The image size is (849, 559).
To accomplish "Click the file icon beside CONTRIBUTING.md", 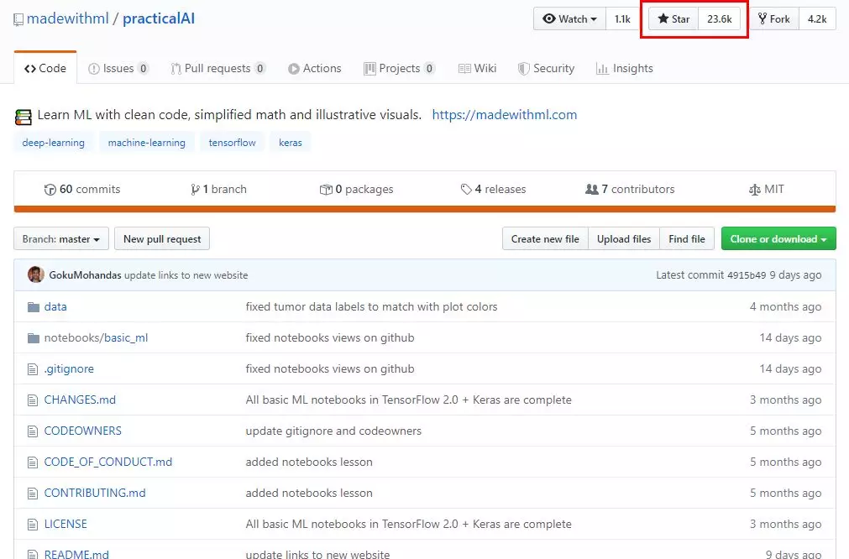I will click(x=33, y=494).
